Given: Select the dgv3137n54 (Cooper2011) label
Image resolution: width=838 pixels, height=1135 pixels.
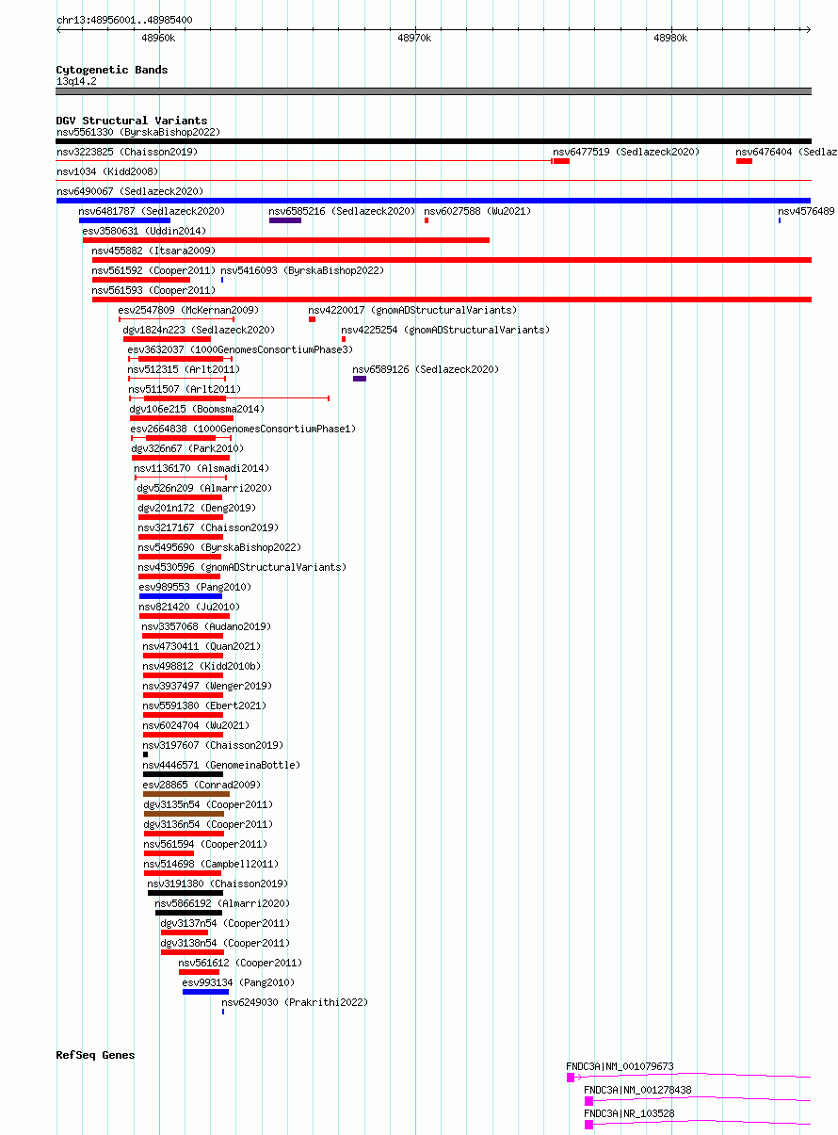Looking at the screenshot, I should pos(225,923).
